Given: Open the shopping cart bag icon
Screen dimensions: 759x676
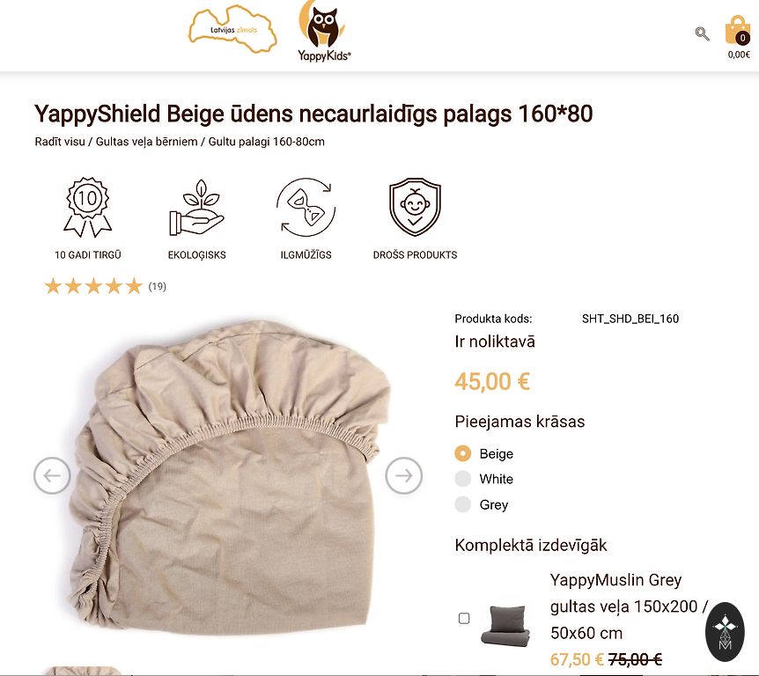Looking at the screenshot, I should [738, 31].
